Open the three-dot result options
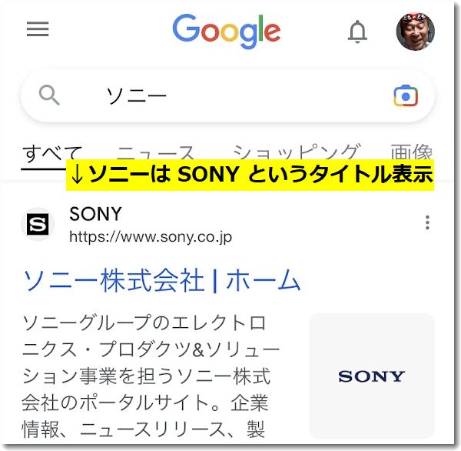Viewport: 461px width, 451px height. point(427,222)
